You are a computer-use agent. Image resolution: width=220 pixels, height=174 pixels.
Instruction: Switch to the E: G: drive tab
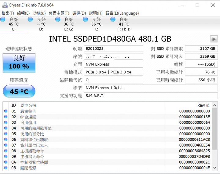(69, 24)
